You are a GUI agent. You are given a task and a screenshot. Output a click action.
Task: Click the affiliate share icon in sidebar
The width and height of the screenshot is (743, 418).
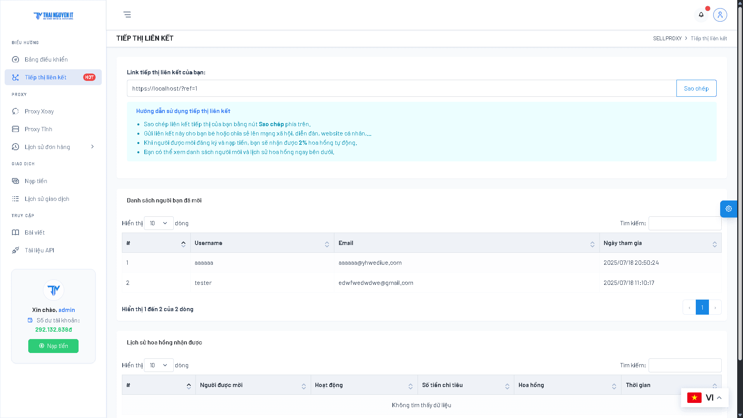[x=15, y=77]
